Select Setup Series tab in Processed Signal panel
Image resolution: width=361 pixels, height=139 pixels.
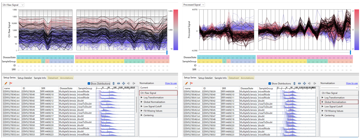point(190,78)
